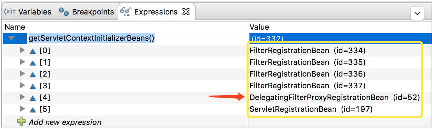Select the ServletRegistrationBean (id=197) value
Image resolution: width=432 pixels, height=129 pixels.
click(311, 109)
